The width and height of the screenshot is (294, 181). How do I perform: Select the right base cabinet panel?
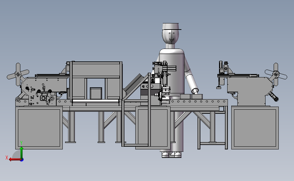point(255,128)
